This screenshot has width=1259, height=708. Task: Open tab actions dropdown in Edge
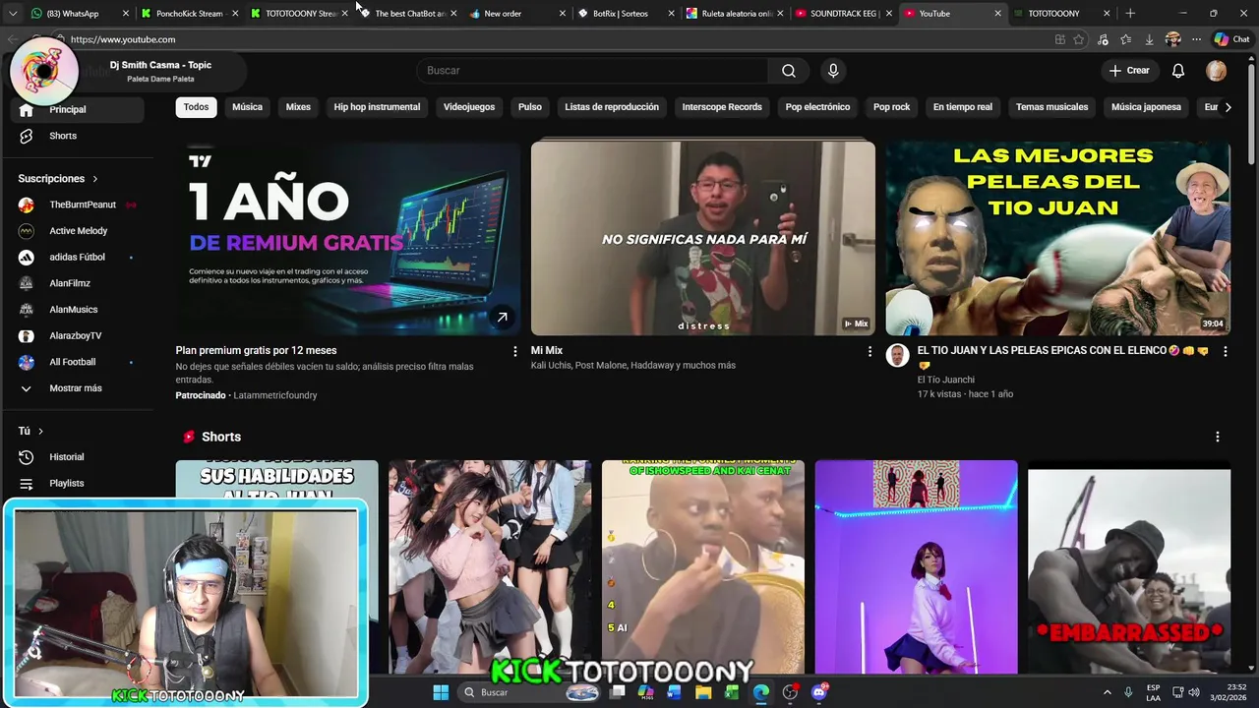click(12, 14)
